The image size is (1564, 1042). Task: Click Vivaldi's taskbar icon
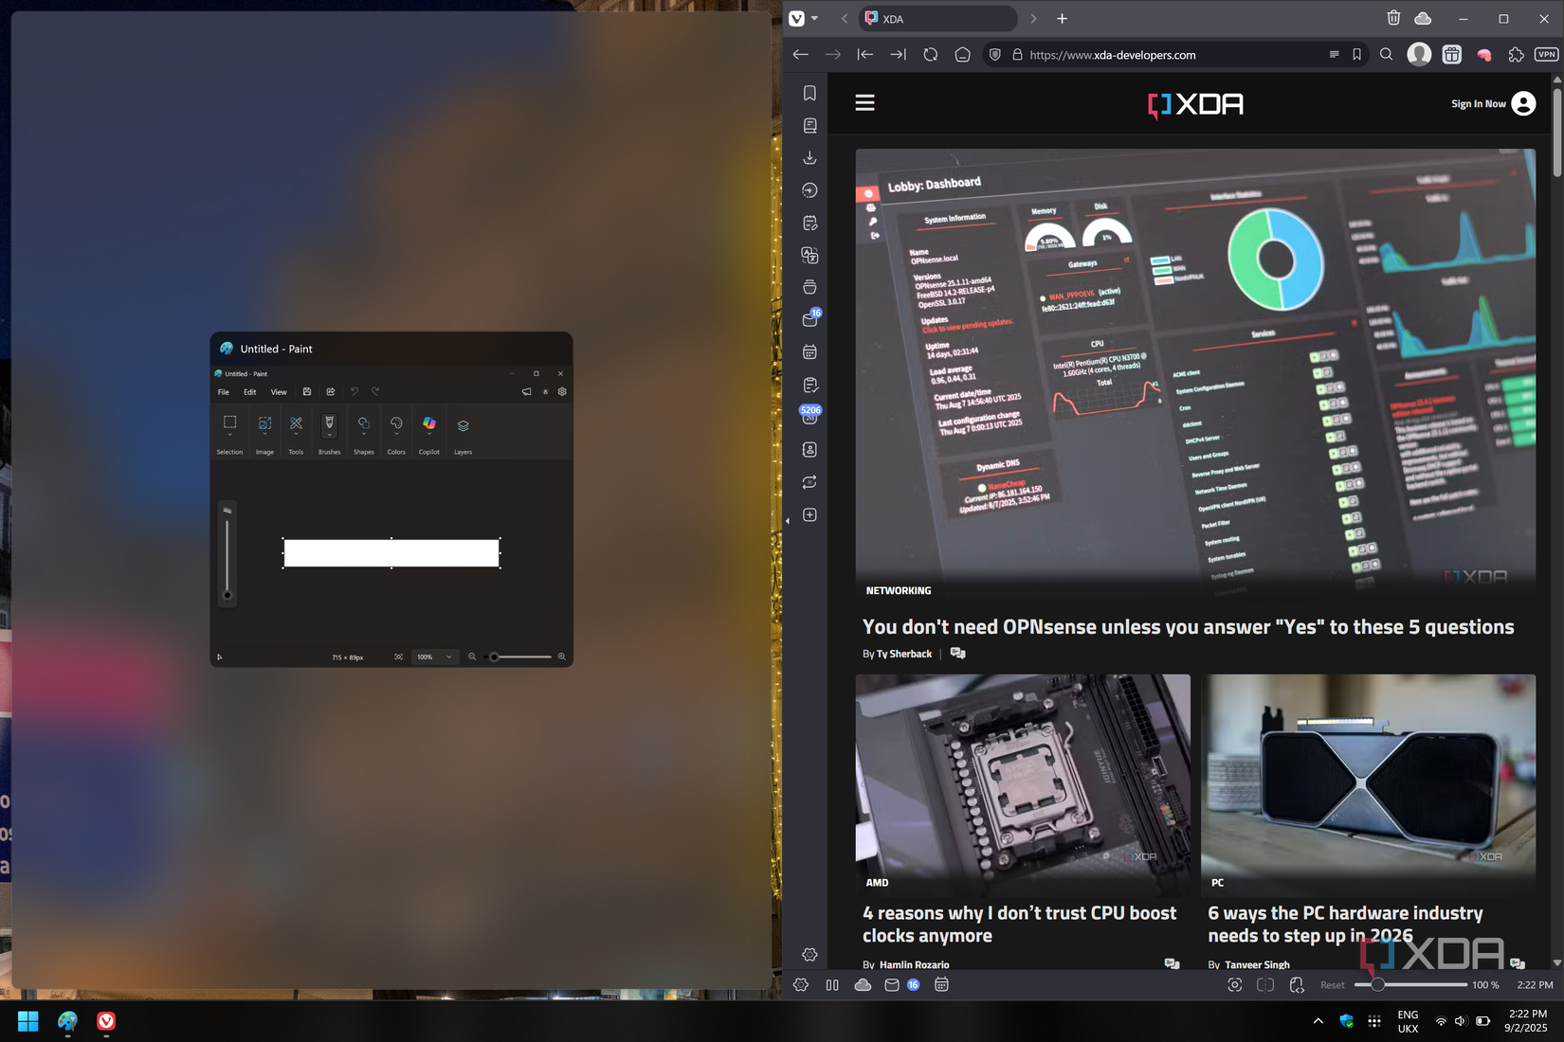point(105,1021)
